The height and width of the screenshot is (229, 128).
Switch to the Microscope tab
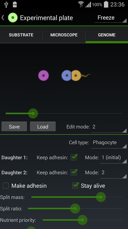pyautogui.click(x=64, y=35)
